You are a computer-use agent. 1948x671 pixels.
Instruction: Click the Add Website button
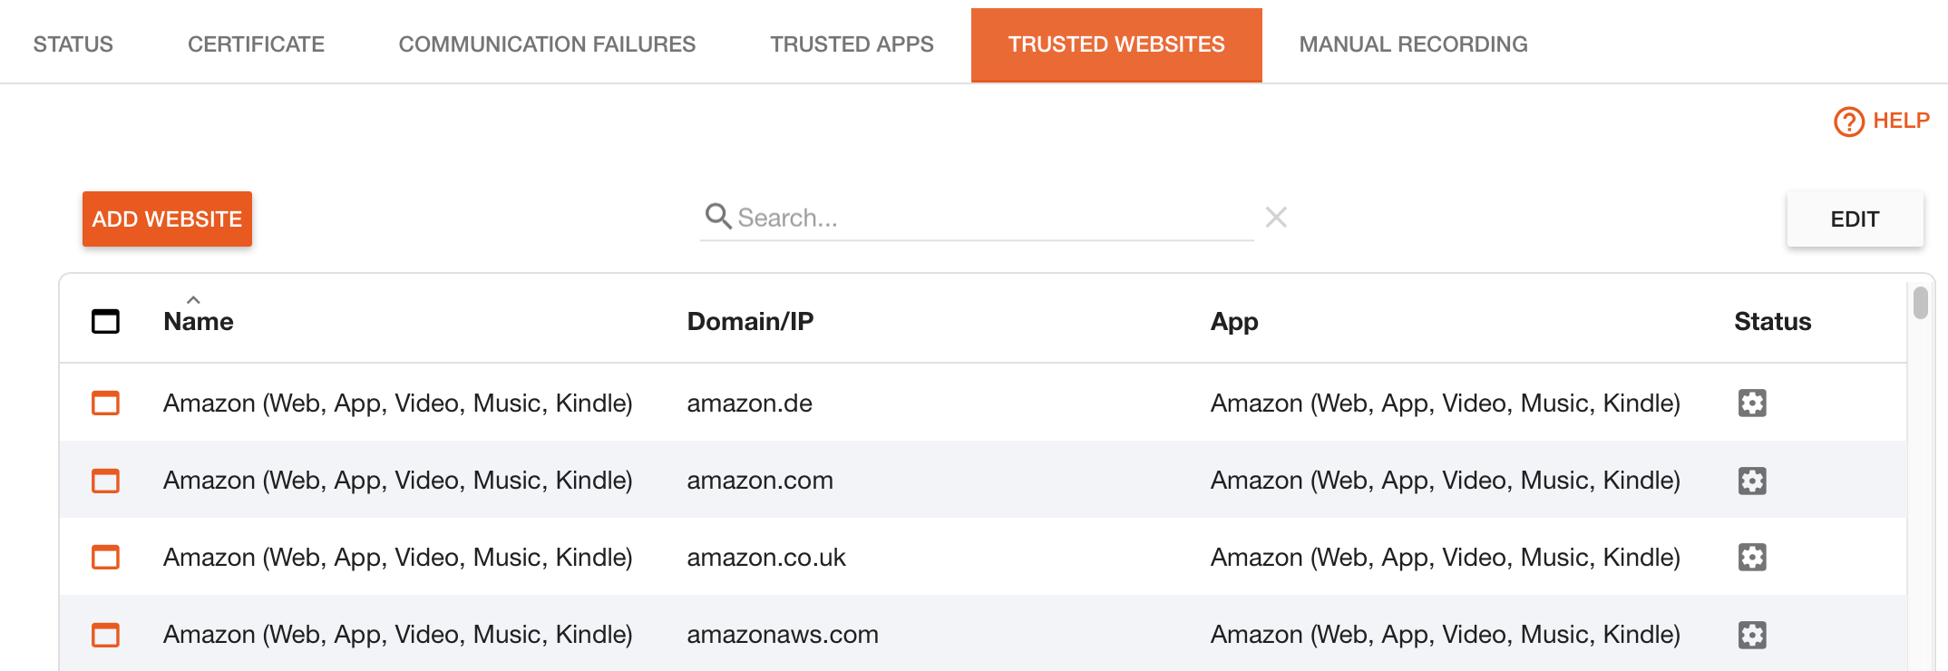coord(167,219)
